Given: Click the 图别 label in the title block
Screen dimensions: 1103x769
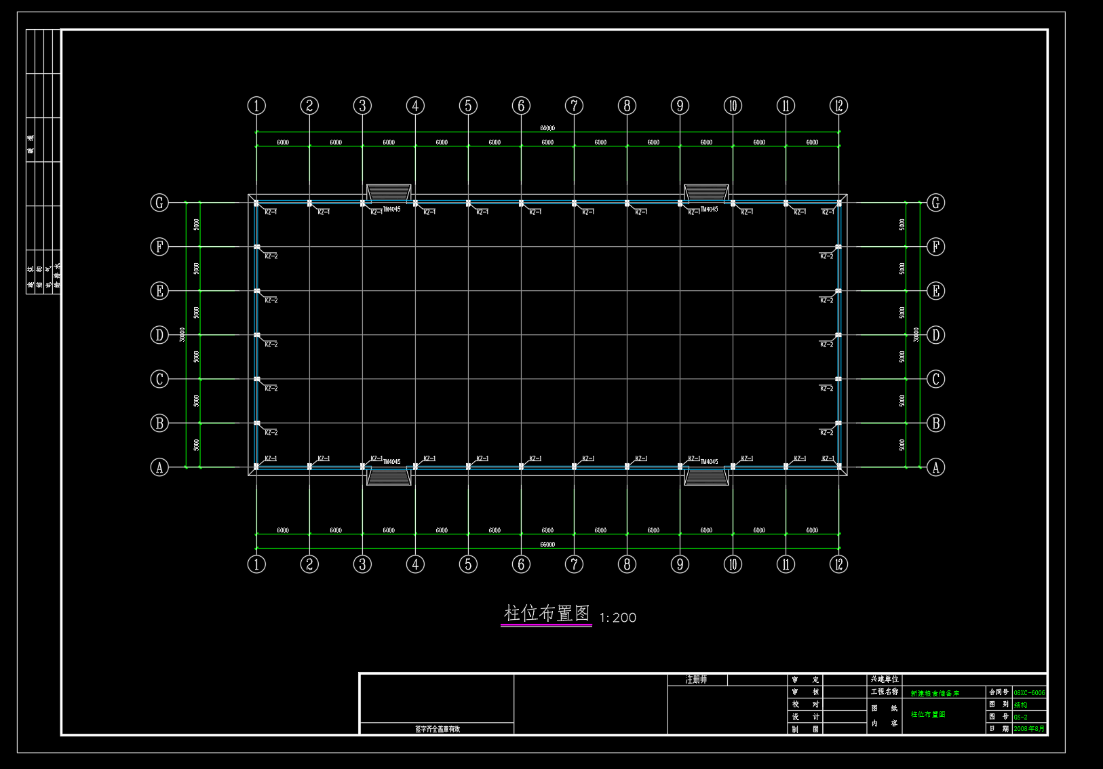Looking at the screenshot, I should point(999,705).
